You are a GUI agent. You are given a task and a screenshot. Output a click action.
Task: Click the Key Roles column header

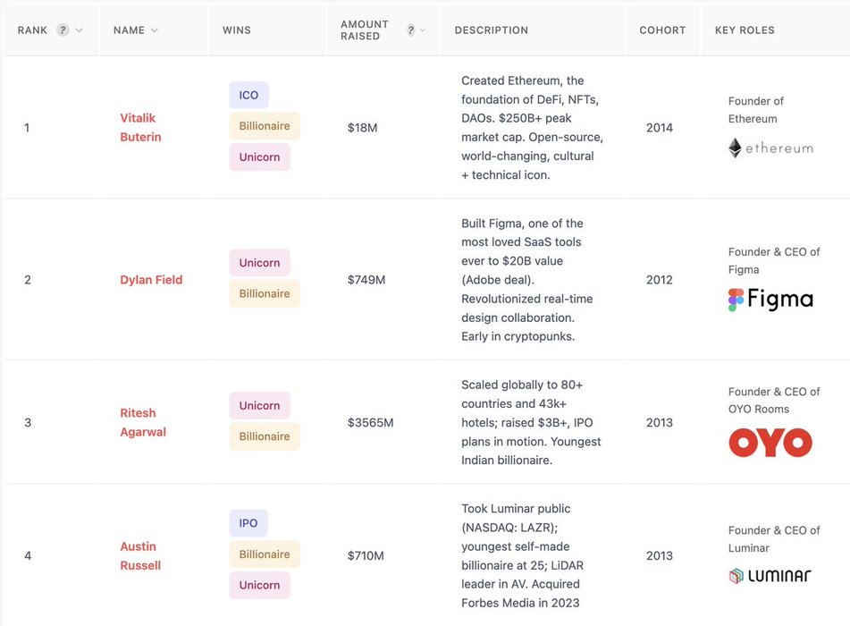(745, 30)
